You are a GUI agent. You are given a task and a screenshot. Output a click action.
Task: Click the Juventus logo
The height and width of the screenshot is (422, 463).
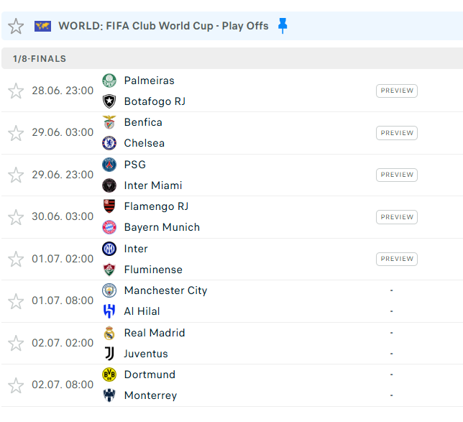coord(109,354)
